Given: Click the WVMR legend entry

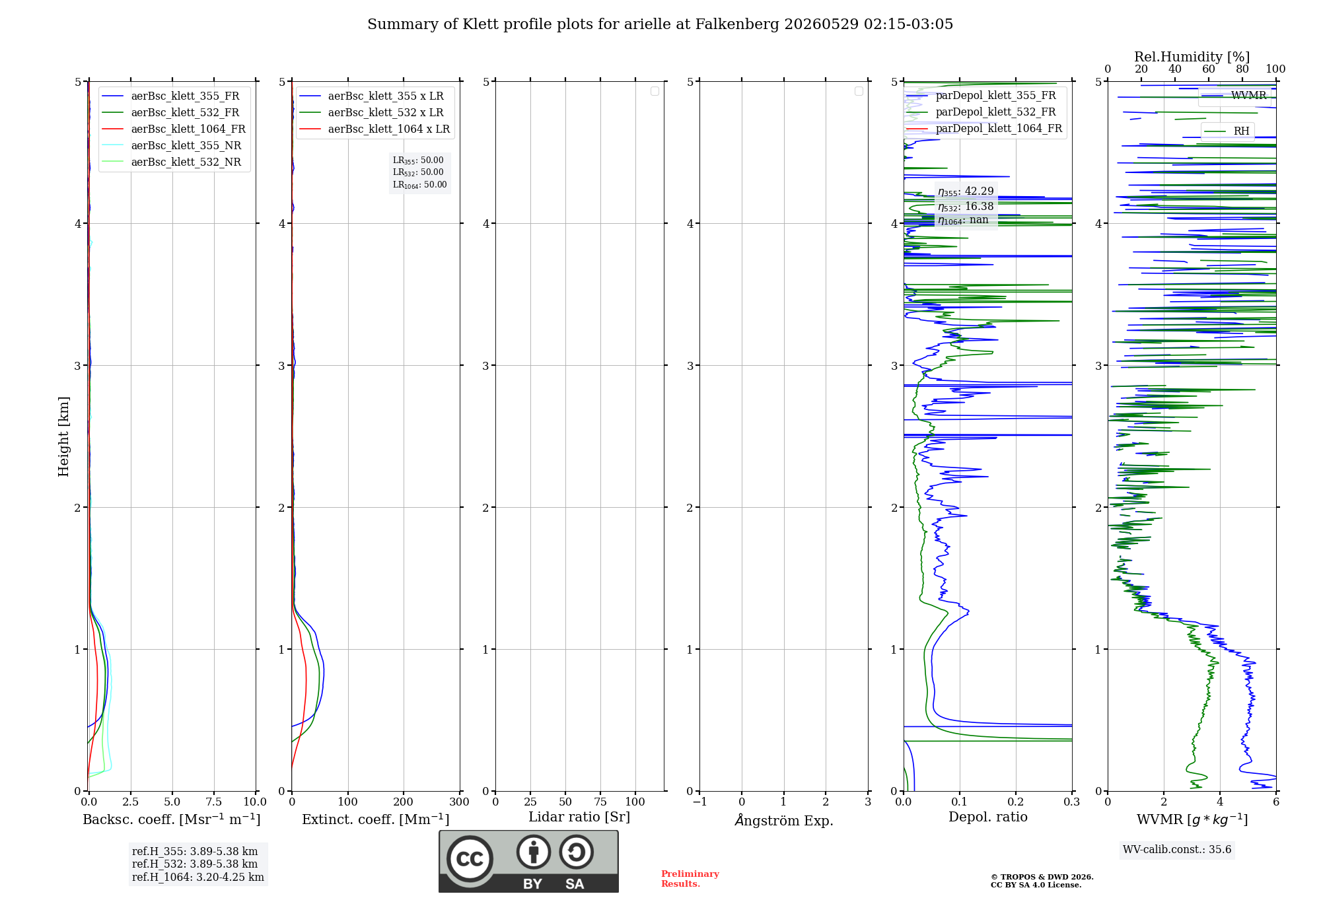Looking at the screenshot, I should click(1234, 95).
